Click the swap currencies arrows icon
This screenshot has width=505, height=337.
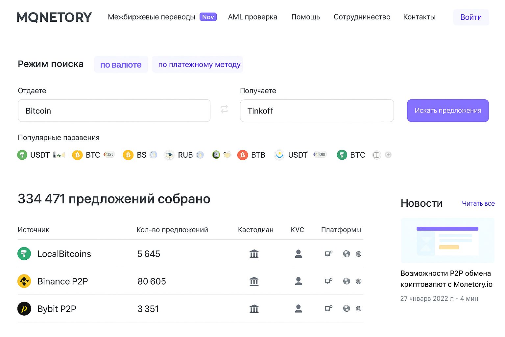pyautogui.click(x=224, y=109)
